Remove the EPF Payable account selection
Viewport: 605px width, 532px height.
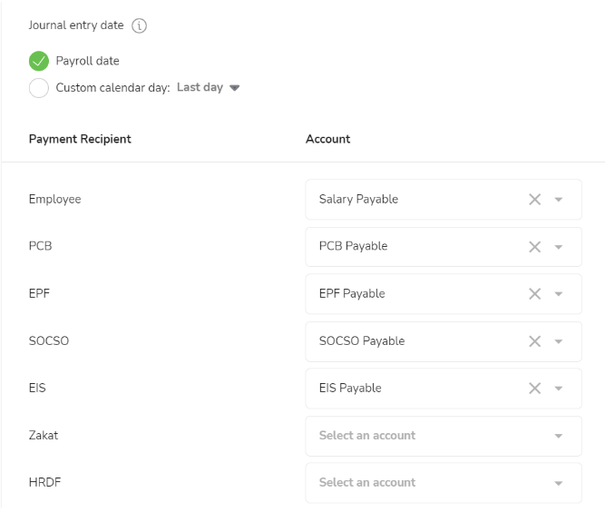534,294
